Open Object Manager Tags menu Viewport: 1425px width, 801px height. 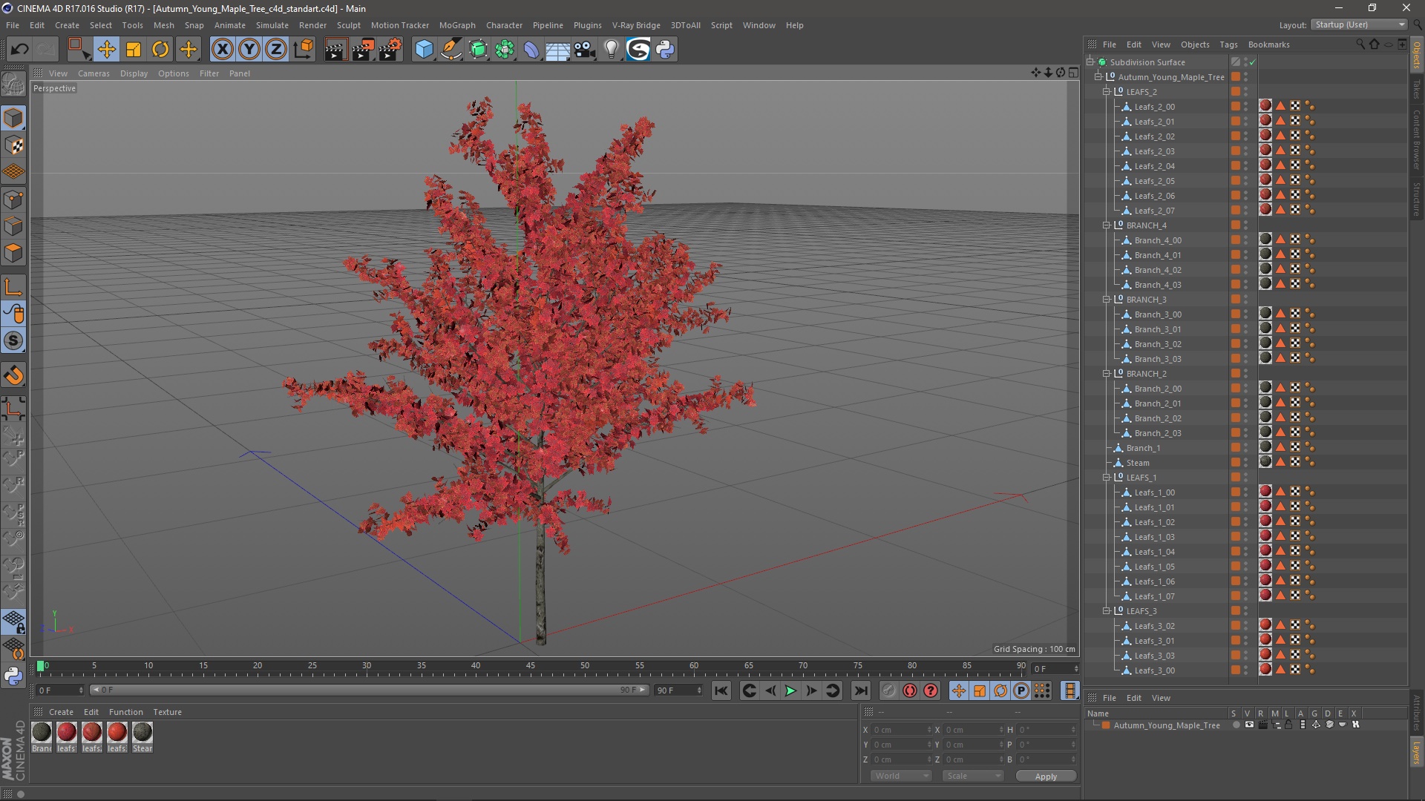click(x=1228, y=44)
